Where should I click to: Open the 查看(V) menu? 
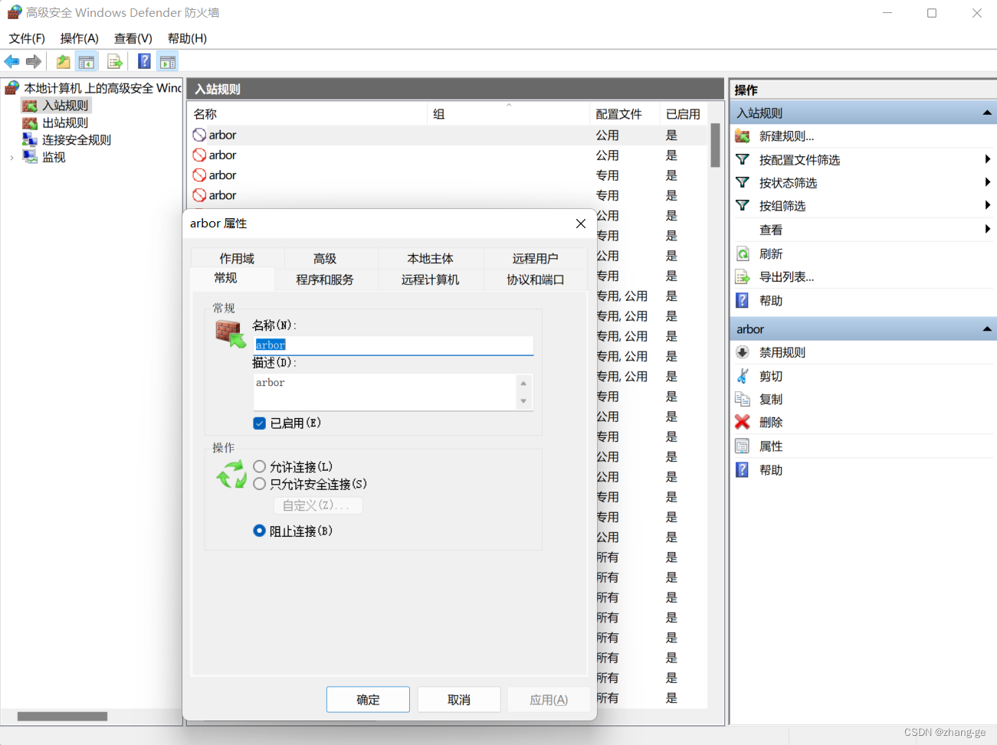click(133, 38)
